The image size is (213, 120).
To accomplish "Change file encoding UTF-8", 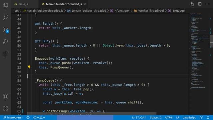I will click(169, 118).
